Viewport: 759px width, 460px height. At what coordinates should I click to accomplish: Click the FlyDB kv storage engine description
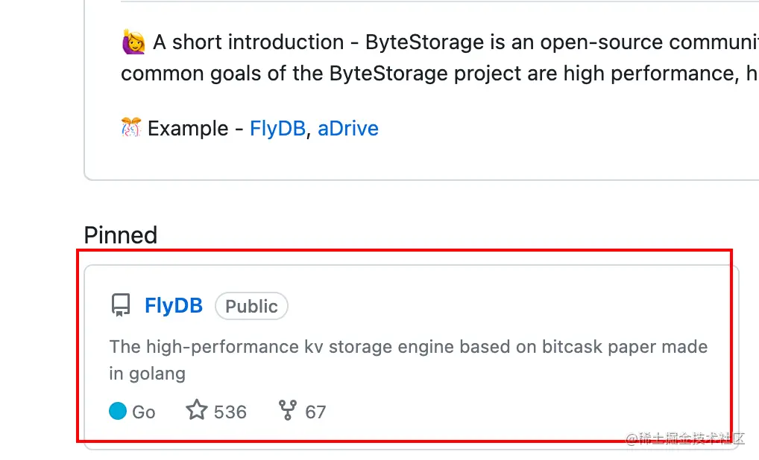[408, 347]
